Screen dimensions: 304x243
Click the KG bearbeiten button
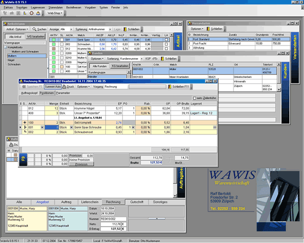point(120,66)
